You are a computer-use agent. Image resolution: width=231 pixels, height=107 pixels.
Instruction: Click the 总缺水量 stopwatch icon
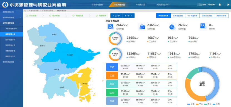click(172, 27)
